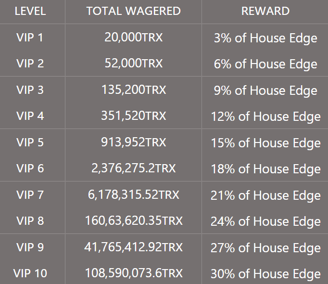
Task: Select the VIP 1 level cell
Action: [30, 38]
